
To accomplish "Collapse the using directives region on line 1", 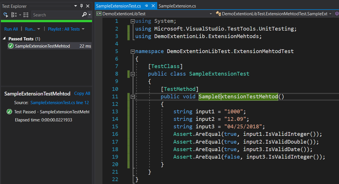I will point(132,21).
